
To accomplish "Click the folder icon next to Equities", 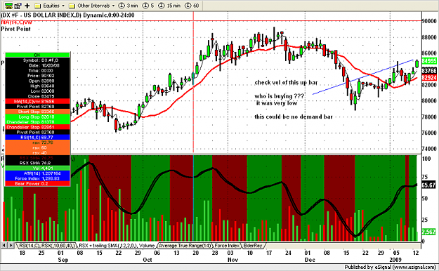I will [x=37, y=6].
